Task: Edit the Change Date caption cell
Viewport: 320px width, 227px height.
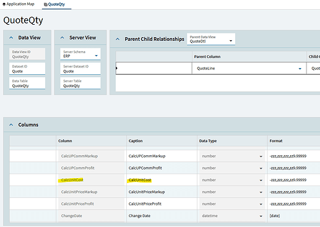Action: click(x=162, y=216)
